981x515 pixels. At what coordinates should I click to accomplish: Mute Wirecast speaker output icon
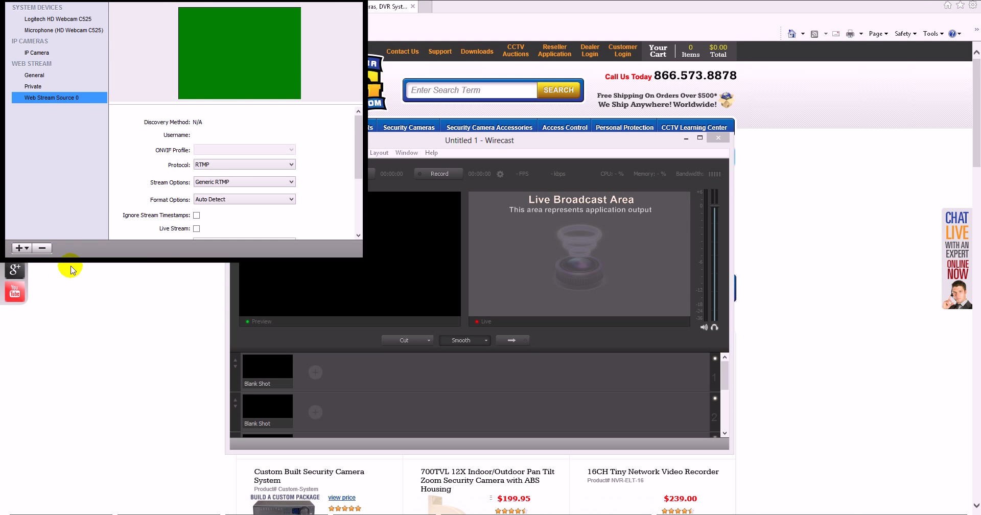(x=704, y=327)
